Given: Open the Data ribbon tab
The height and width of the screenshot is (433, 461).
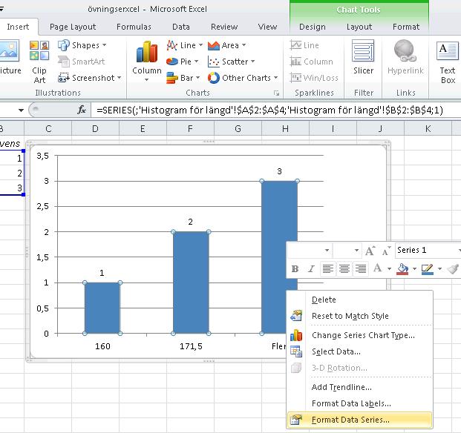Looking at the screenshot, I should (181, 27).
